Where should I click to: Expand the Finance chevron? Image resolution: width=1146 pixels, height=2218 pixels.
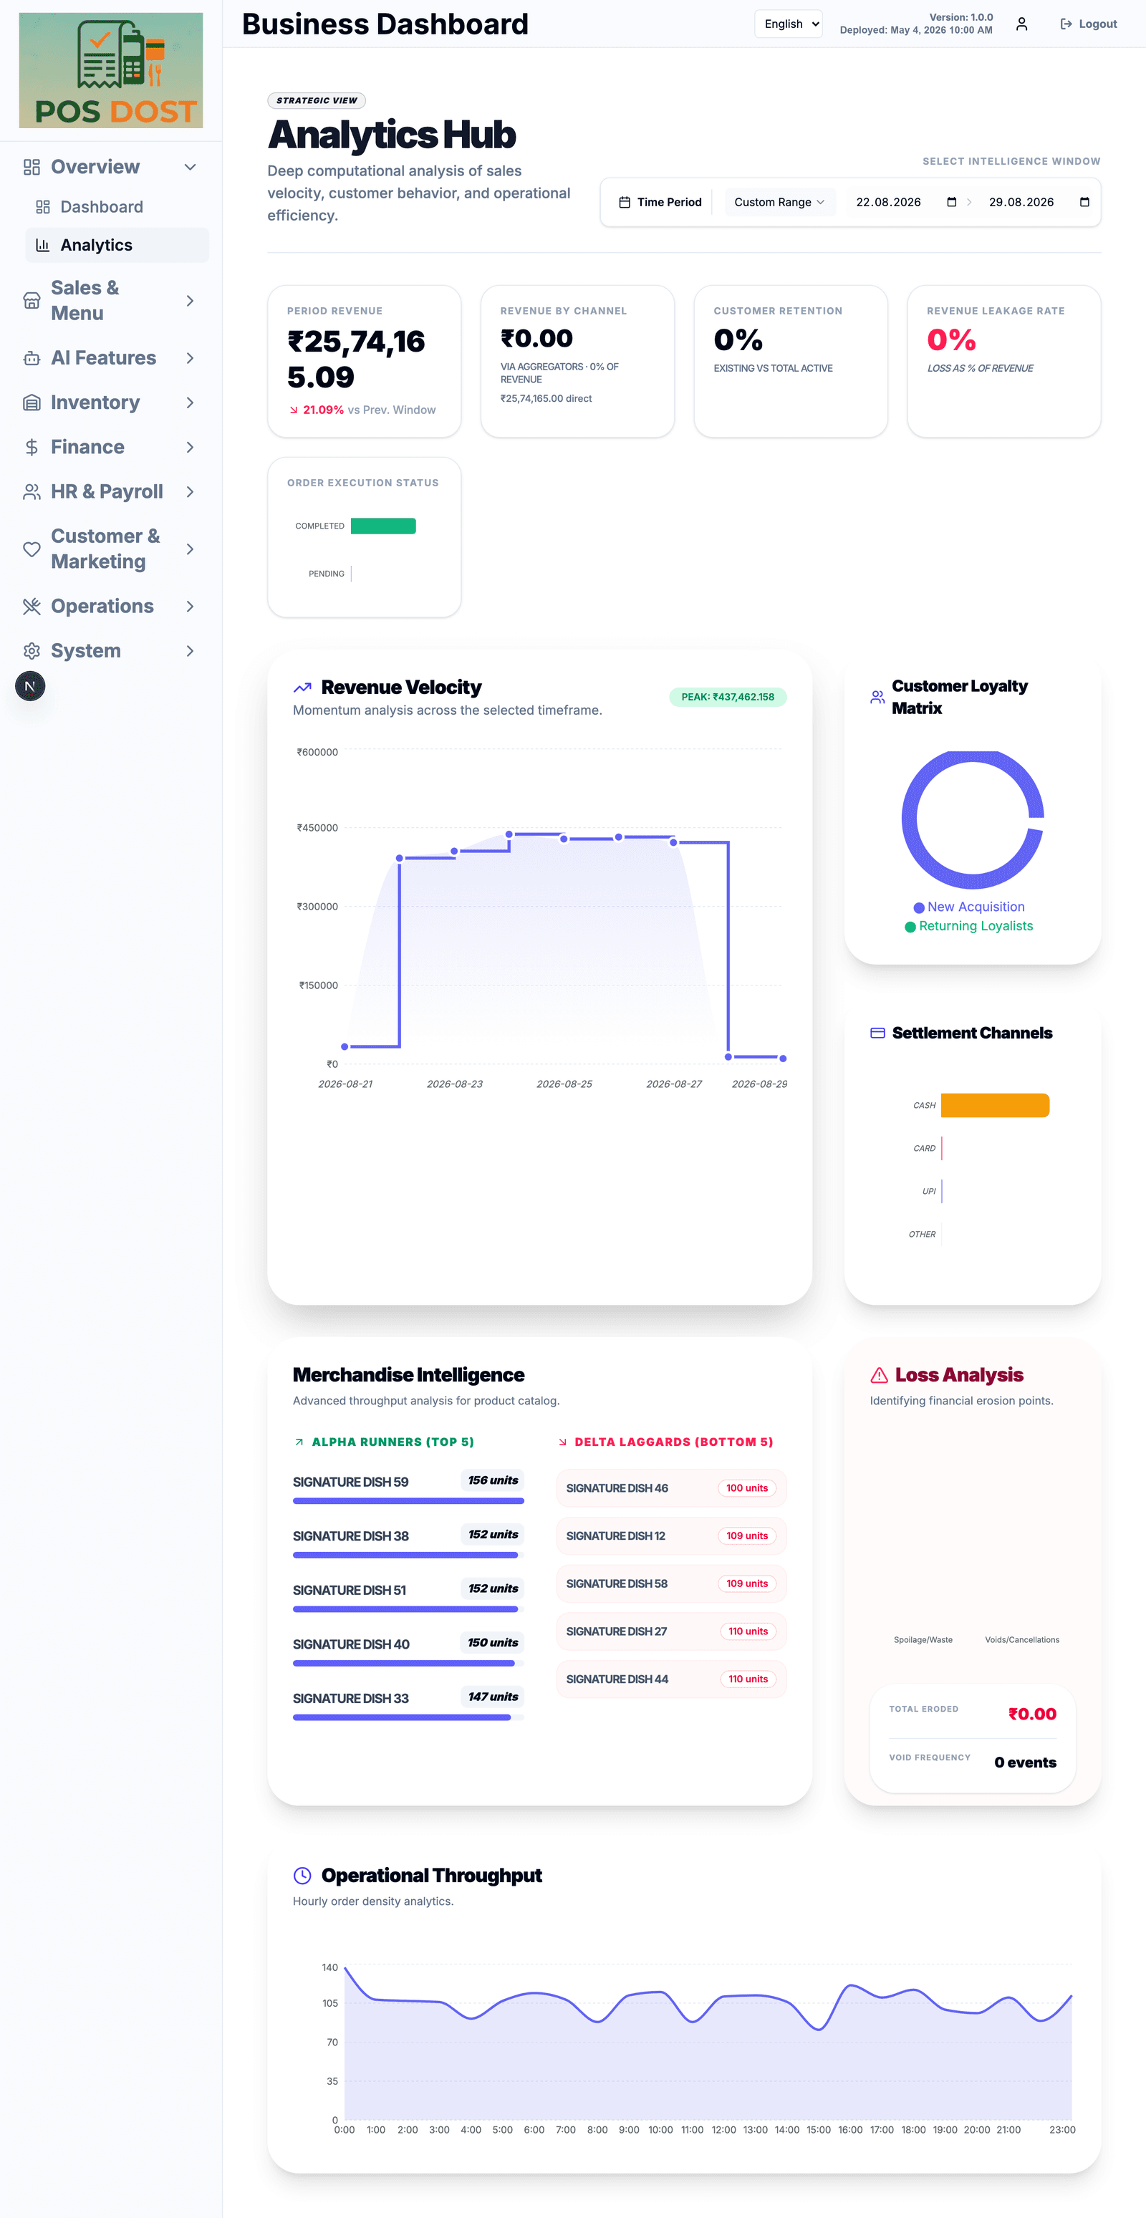point(191,447)
